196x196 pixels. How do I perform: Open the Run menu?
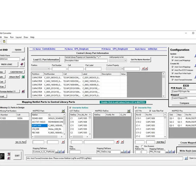click(x=12, y=37)
